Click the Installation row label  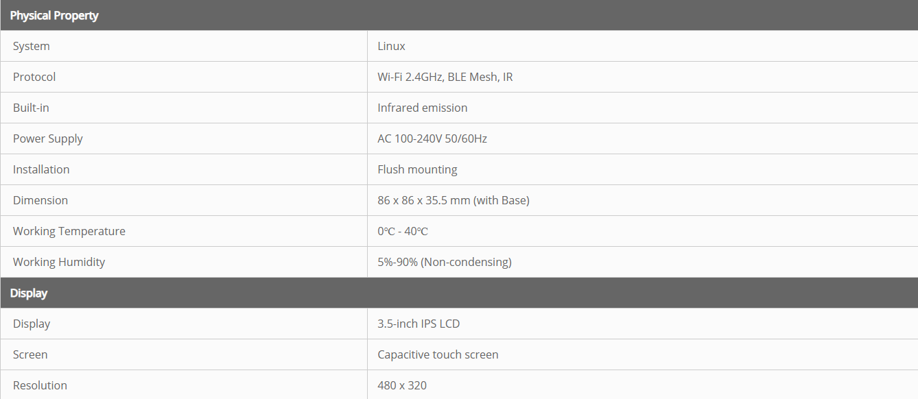[x=41, y=169]
